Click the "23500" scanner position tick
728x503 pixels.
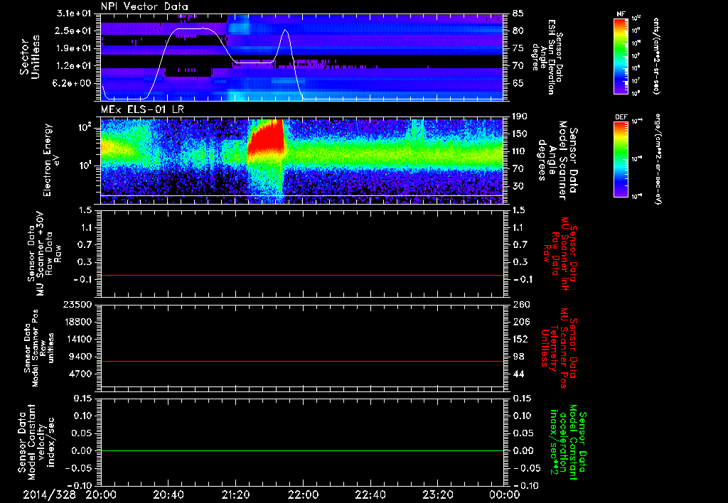[78, 304]
